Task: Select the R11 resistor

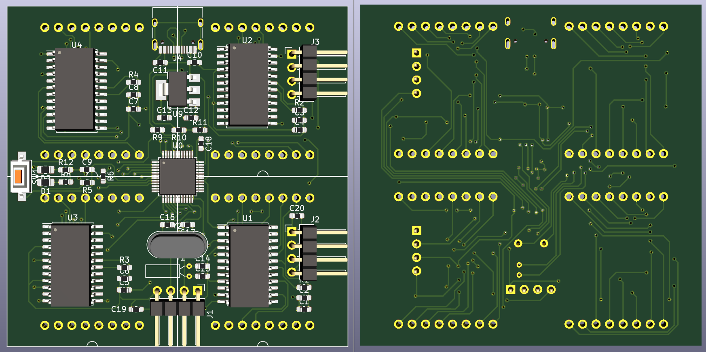Action: click(x=199, y=130)
